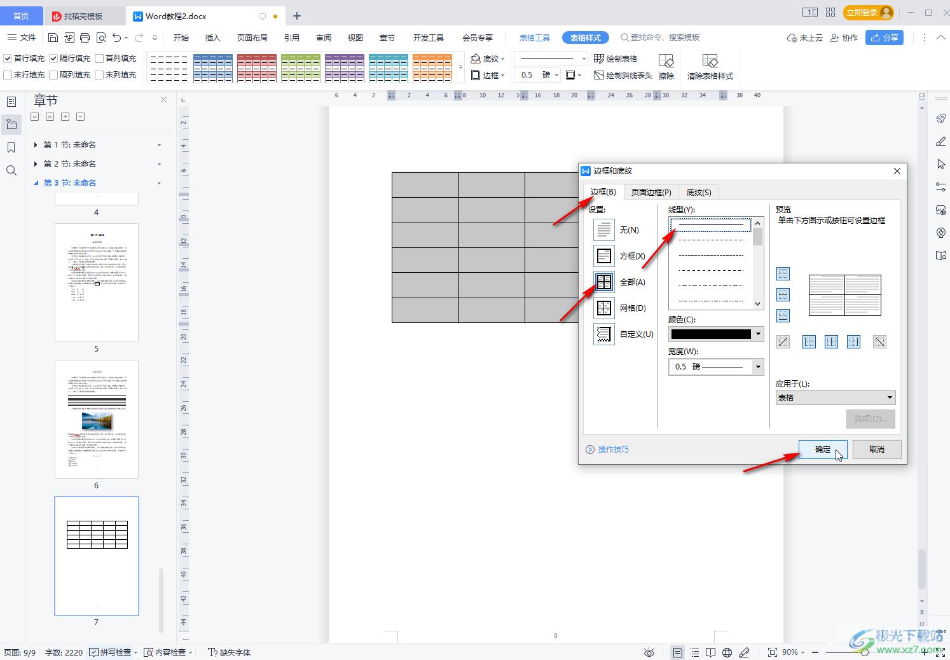Select the Grid (网格) border setting
Viewport: 950px width, 660px height.
point(604,308)
